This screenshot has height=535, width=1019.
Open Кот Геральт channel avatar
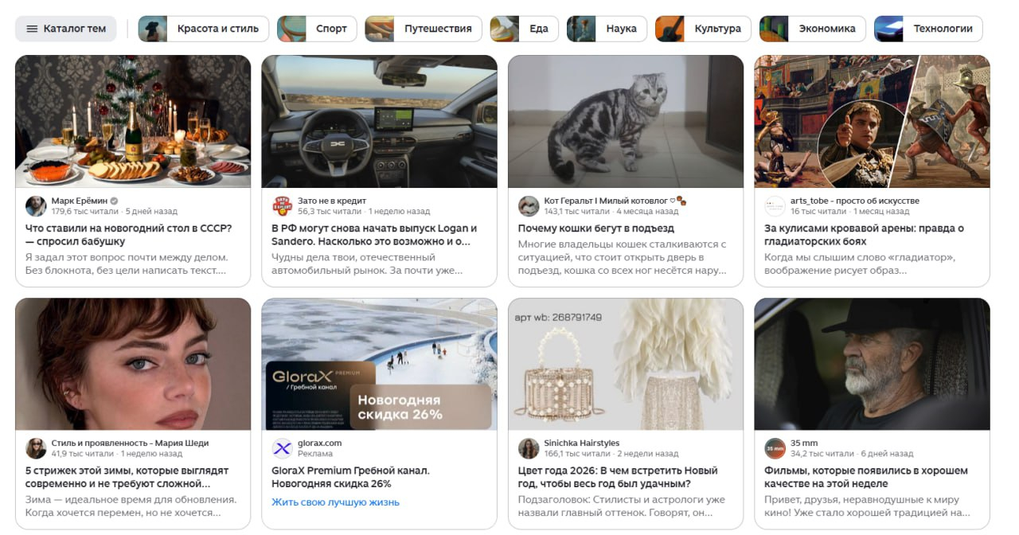(529, 206)
